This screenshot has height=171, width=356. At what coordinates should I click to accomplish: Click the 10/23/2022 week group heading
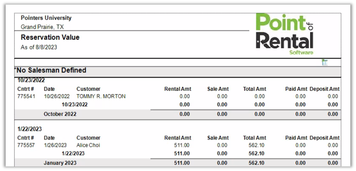pyautogui.click(x=31, y=80)
